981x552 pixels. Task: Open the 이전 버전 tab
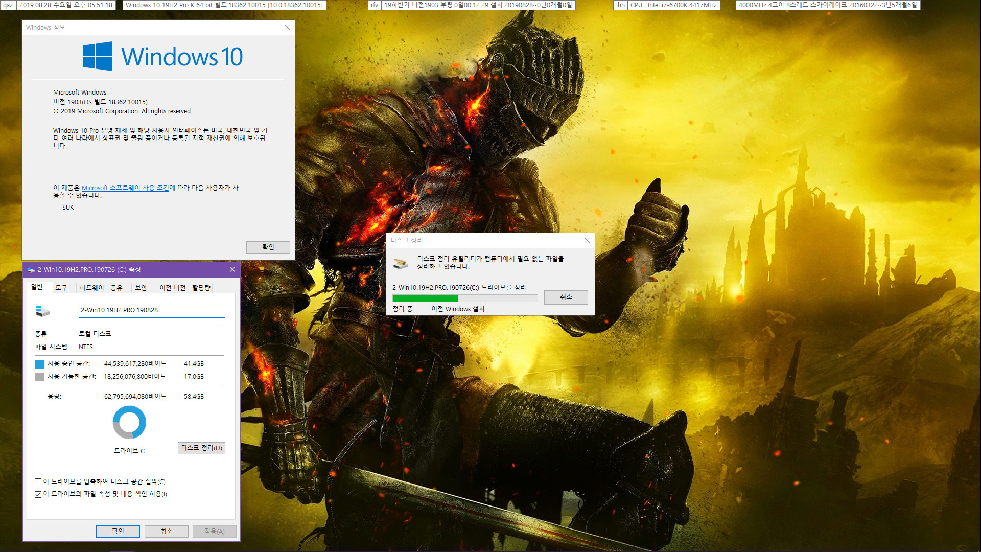pos(173,288)
